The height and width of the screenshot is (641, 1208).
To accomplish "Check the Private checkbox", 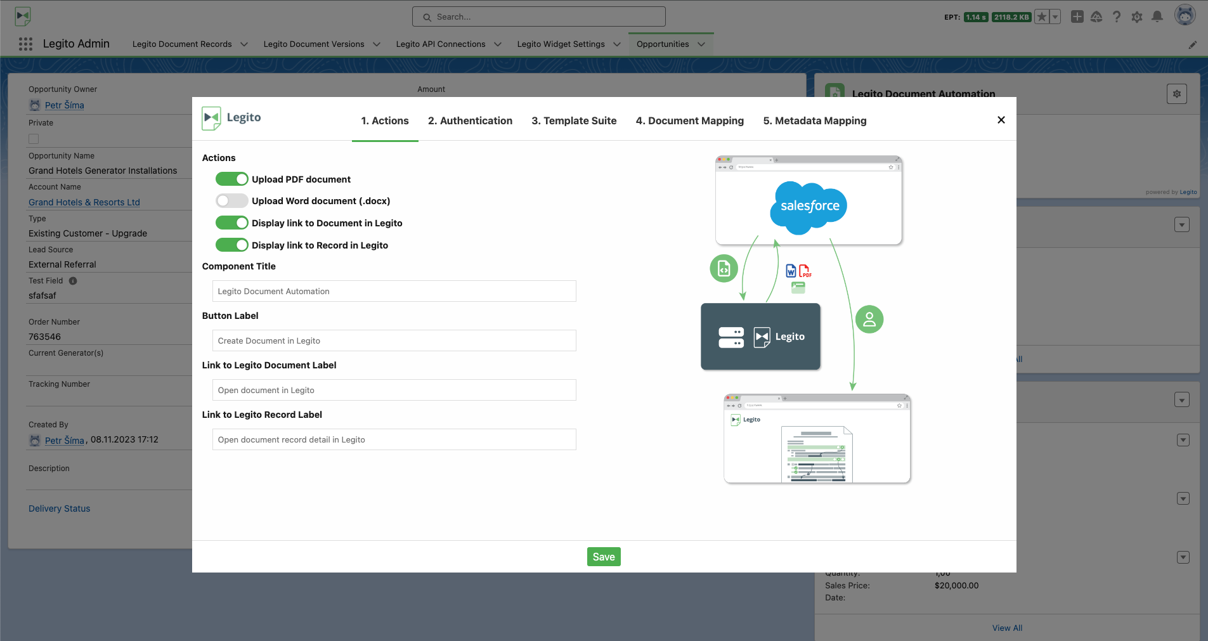I will click(x=34, y=139).
